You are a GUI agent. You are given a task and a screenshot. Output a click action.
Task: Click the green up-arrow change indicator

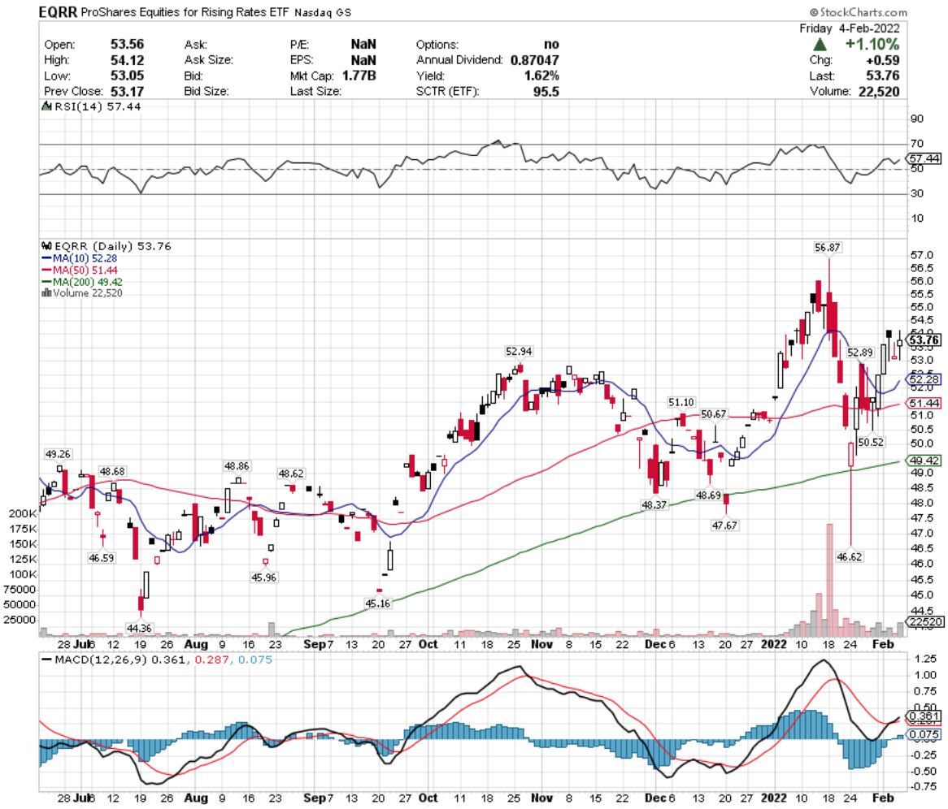click(820, 44)
